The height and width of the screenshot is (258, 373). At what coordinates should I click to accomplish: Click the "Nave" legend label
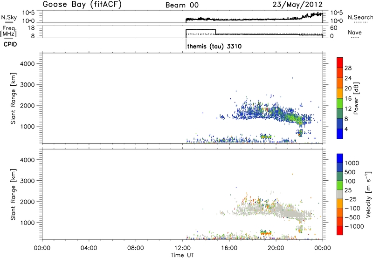click(355, 33)
